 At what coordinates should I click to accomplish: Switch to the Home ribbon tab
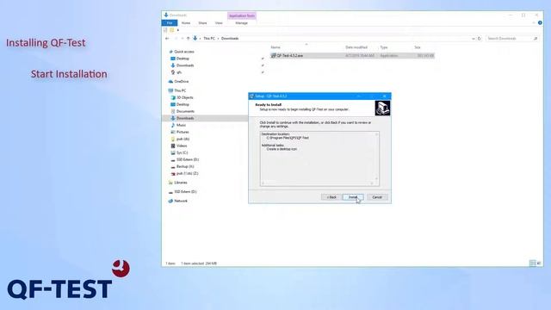pyautogui.click(x=186, y=23)
